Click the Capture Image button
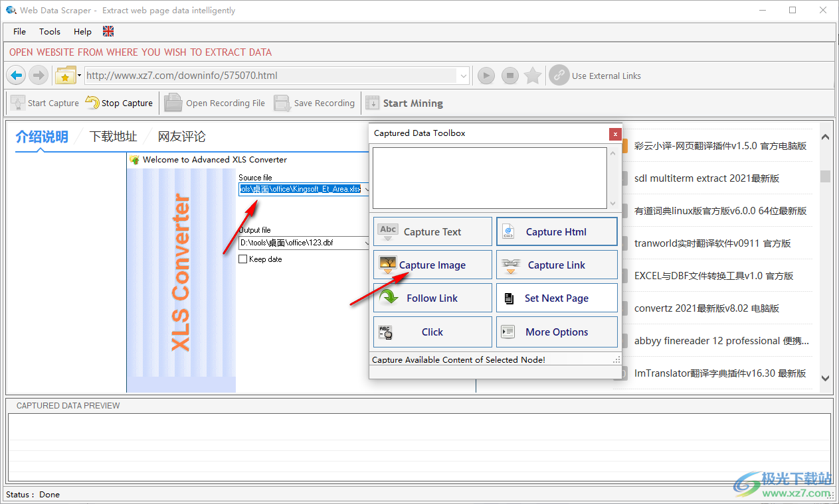 [432, 265]
